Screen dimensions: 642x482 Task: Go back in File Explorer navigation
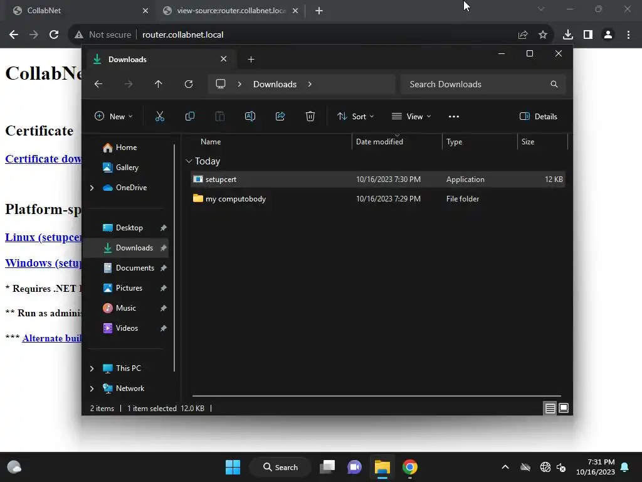point(98,84)
